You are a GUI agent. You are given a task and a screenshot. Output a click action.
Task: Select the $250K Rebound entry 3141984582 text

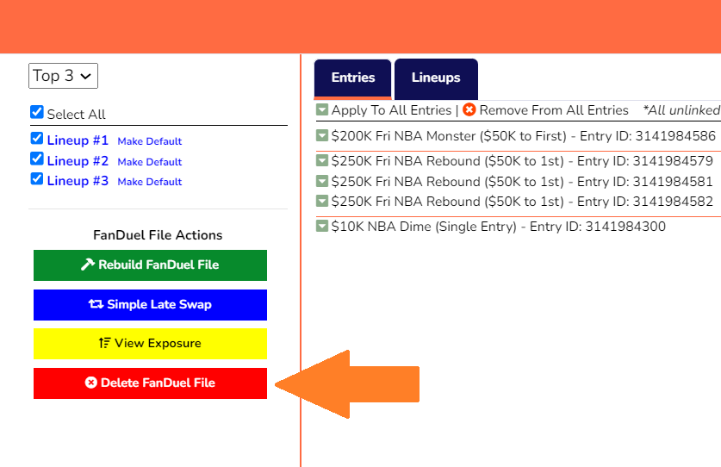tap(522, 202)
